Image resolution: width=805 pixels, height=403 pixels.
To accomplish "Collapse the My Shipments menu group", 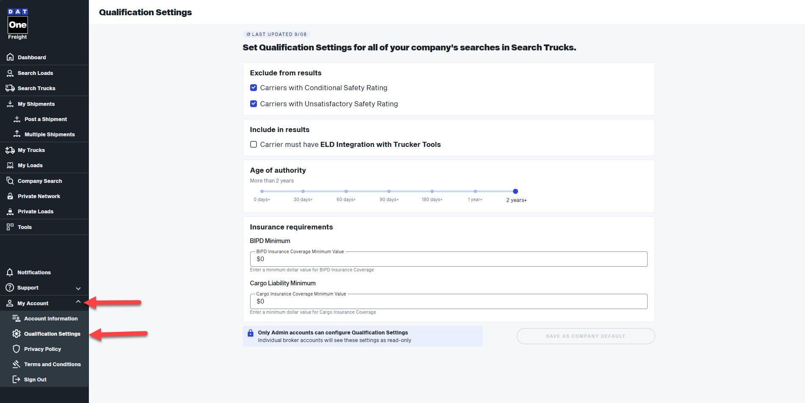I will (36, 104).
